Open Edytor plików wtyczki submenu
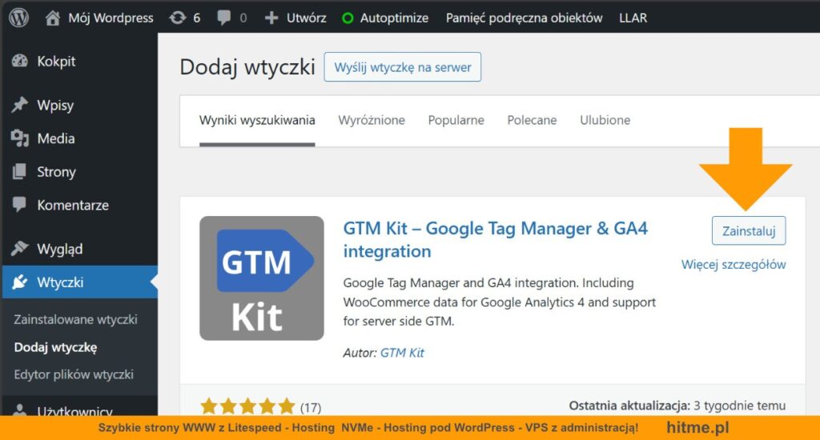 (74, 374)
